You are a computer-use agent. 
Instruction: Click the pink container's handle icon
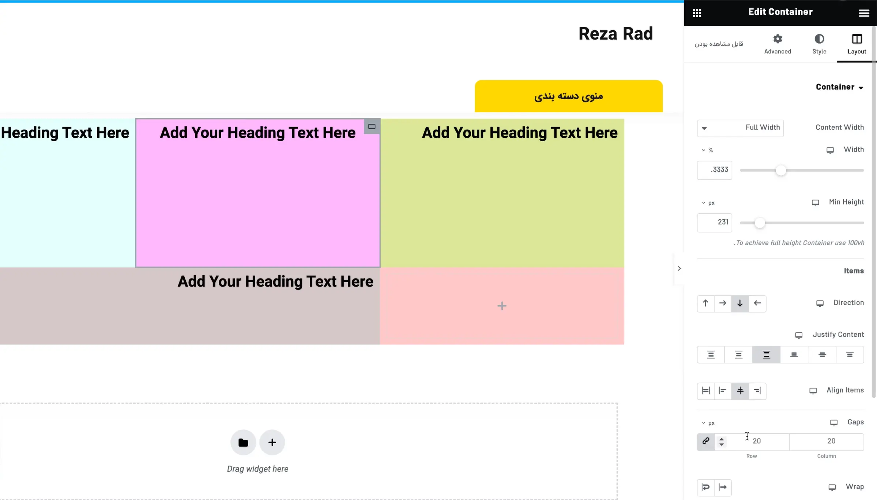[372, 127]
